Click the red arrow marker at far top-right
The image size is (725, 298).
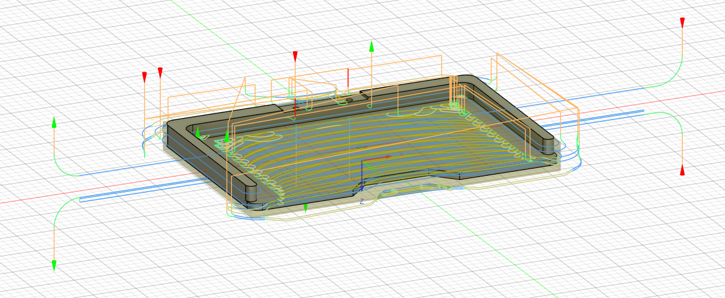(682, 23)
